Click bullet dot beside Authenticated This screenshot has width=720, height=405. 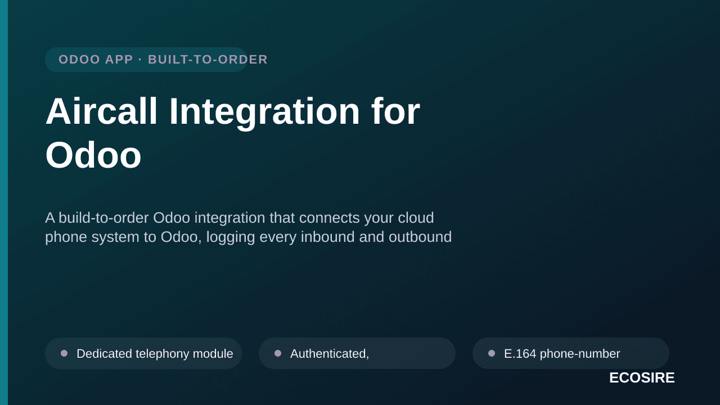pos(278,353)
